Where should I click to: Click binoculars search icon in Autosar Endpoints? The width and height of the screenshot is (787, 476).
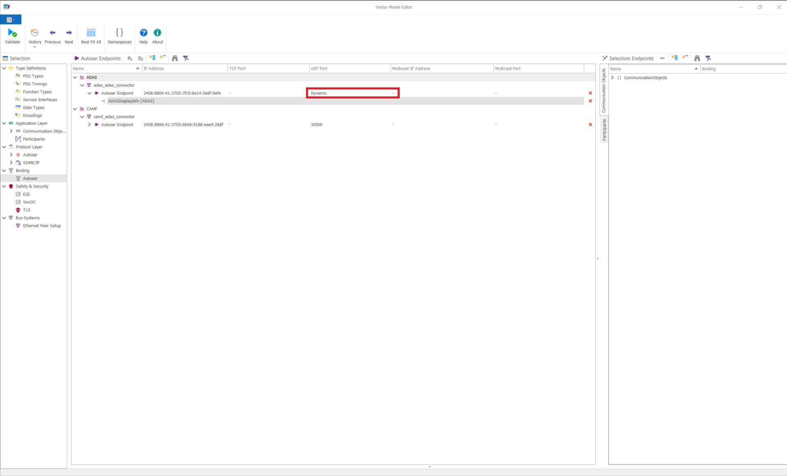(175, 58)
